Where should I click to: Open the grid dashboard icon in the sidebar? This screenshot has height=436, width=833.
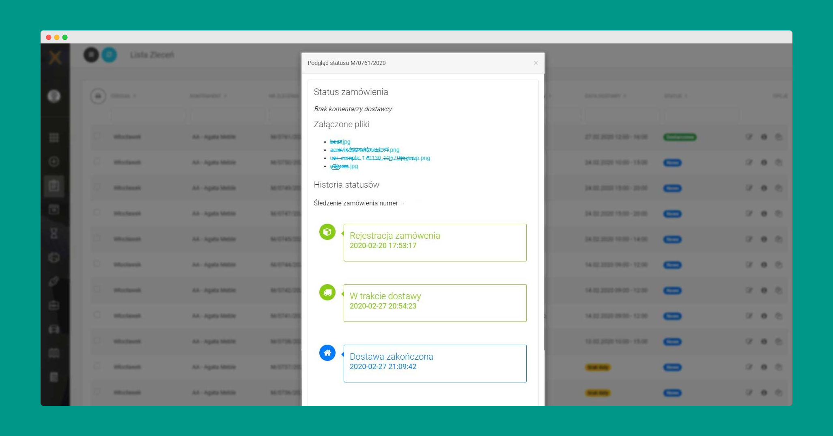54,138
